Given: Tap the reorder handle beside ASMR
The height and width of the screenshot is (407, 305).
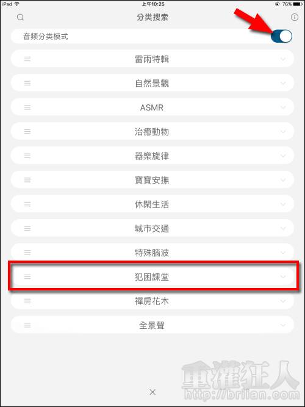Looking at the screenshot, I should [27, 107].
